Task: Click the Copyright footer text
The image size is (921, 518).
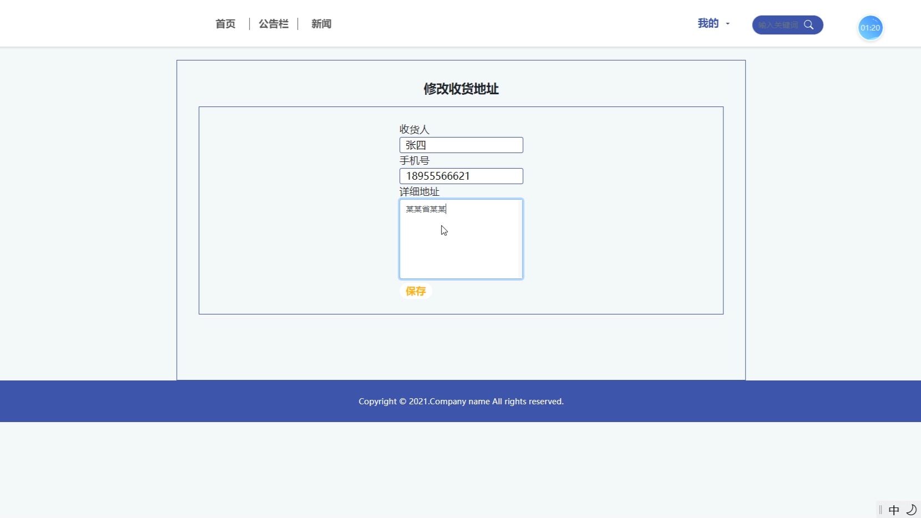Action: [461, 402]
